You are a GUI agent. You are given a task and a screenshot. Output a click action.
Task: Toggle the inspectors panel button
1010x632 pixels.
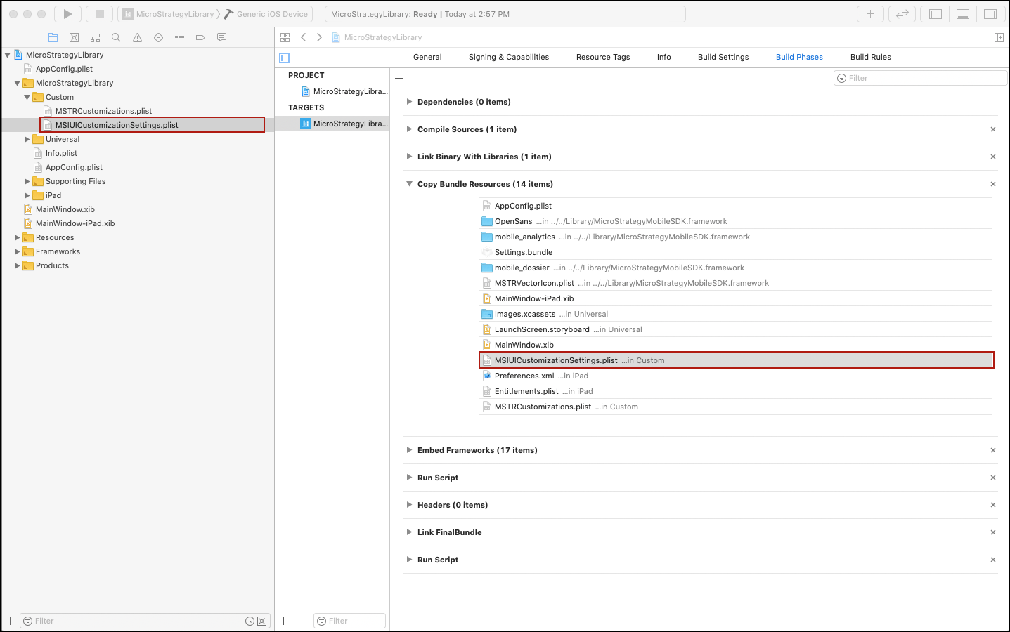[x=990, y=14]
